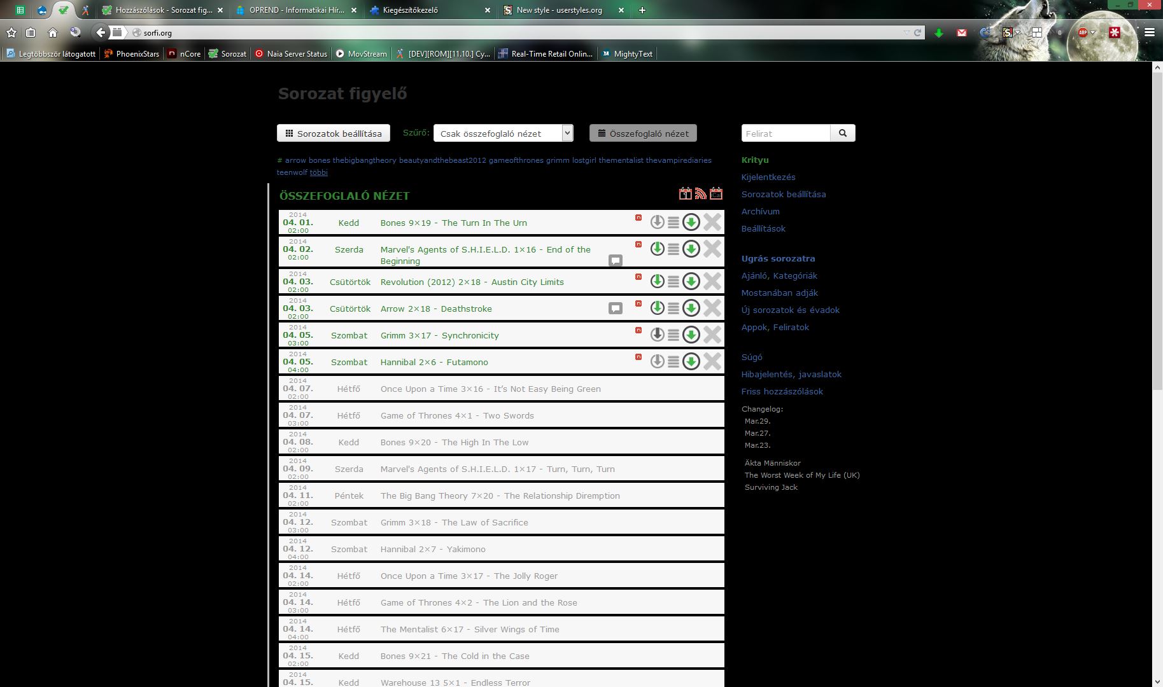Image resolution: width=1163 pixels, height=687 pixels.
Task: Show more tags via többi link
Action: coord(318,172)
